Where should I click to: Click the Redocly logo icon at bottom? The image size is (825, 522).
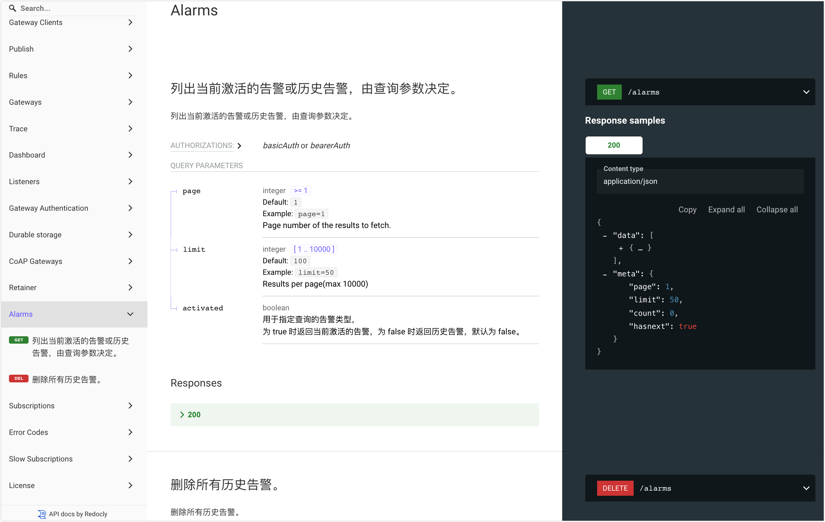click(41, 514)
